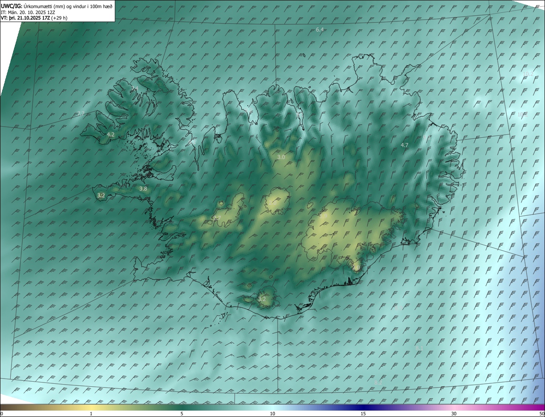Select the 'IT: Mán. 20. 10. 2025 12Z' line
Image resolution: width=545 pixels, height=417 pixels.
pyautogui.click(x=29, y=12)
